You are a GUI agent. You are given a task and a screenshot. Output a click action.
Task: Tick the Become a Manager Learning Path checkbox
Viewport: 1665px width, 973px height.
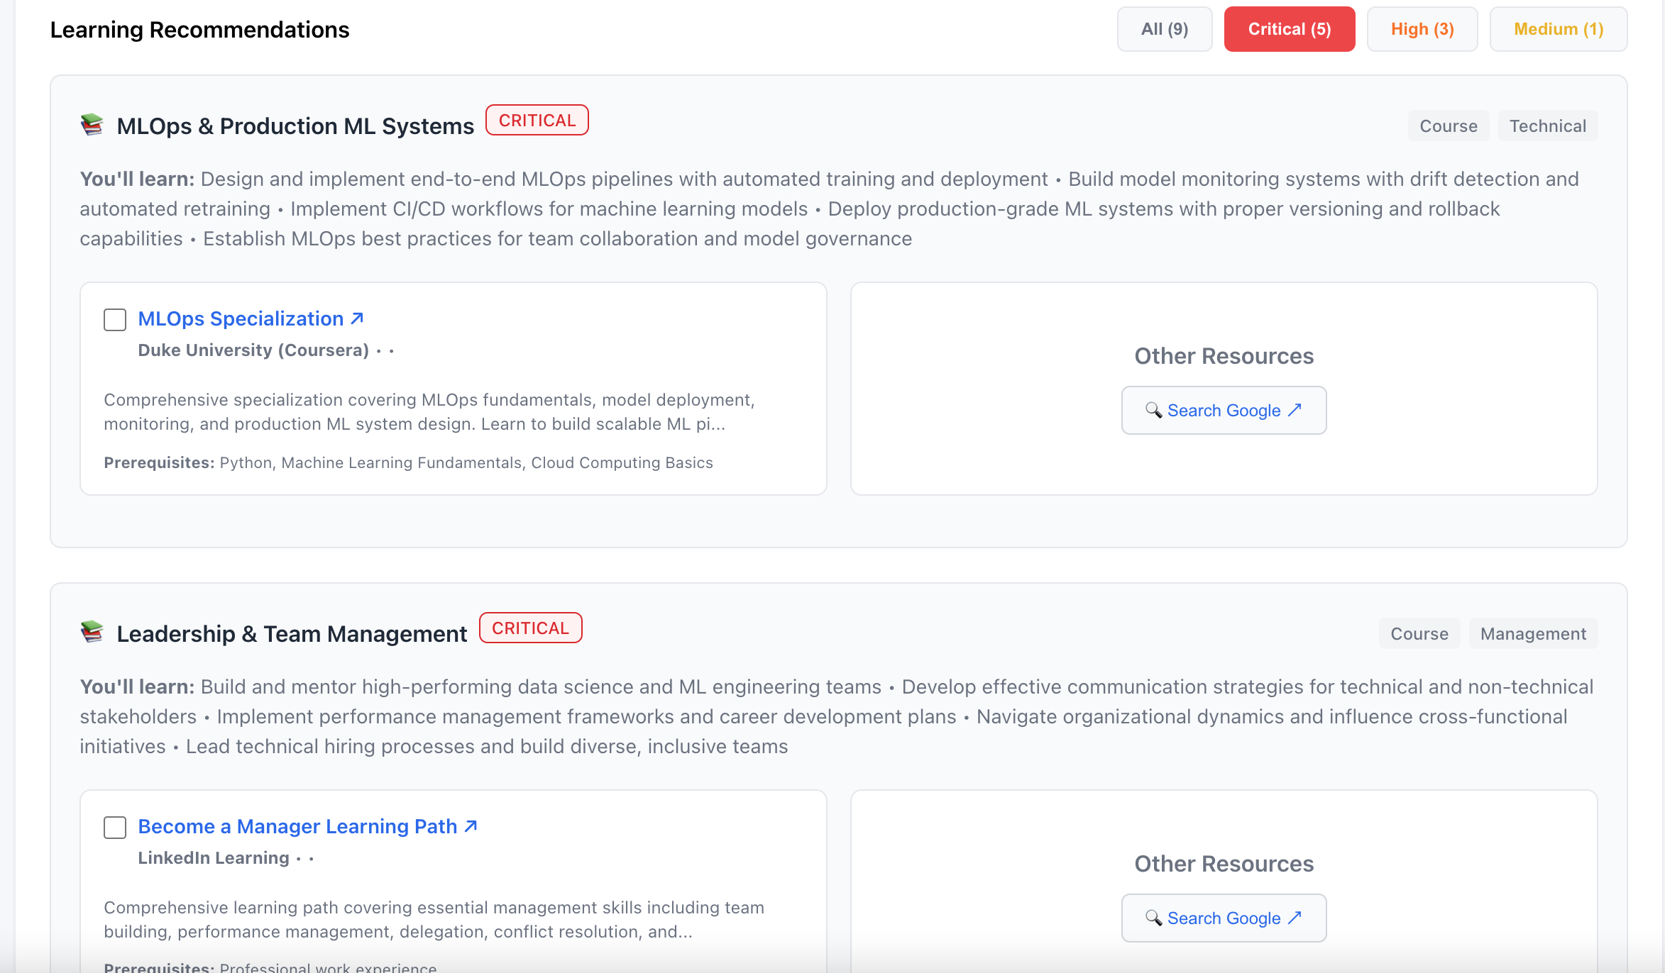(115, 828)
